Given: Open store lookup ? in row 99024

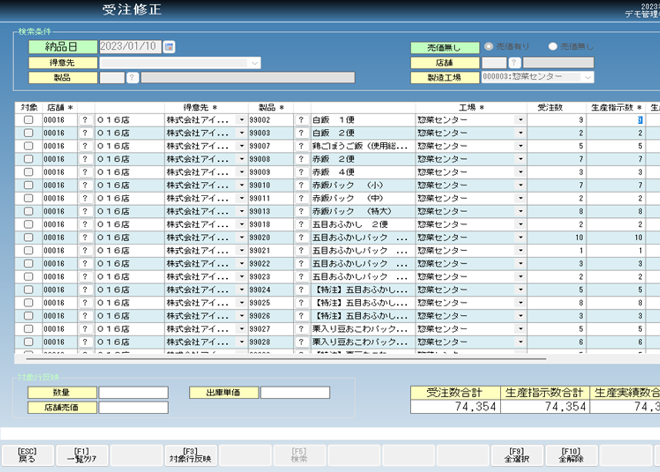Looking at the screenshot, I should click(x=85, y=290).
